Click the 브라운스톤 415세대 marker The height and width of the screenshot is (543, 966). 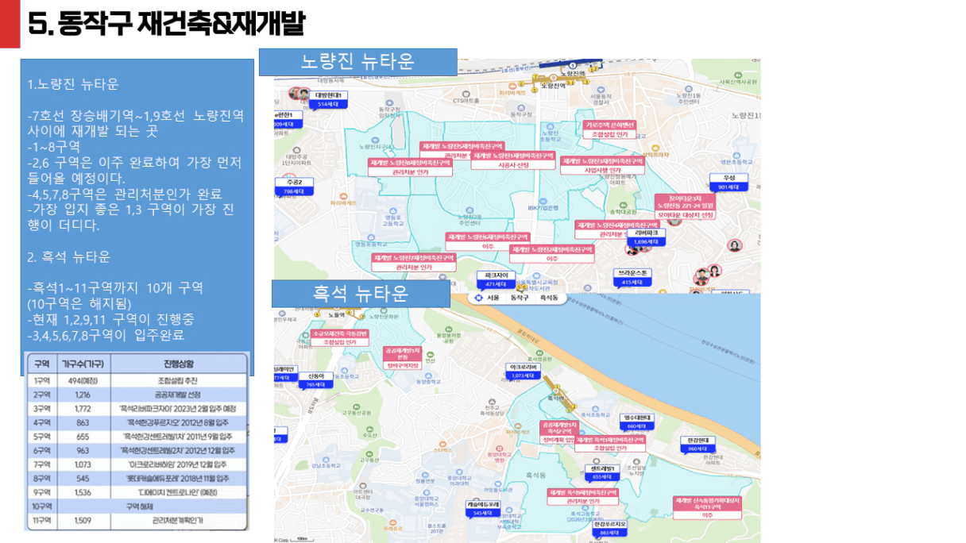click(634, 277)
